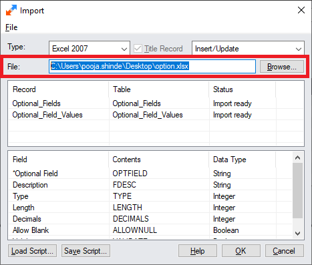The height and width of the screenshot is (265, 312).
Task: Click Optional_Fields in the Table column
Action: pos(136,103)
